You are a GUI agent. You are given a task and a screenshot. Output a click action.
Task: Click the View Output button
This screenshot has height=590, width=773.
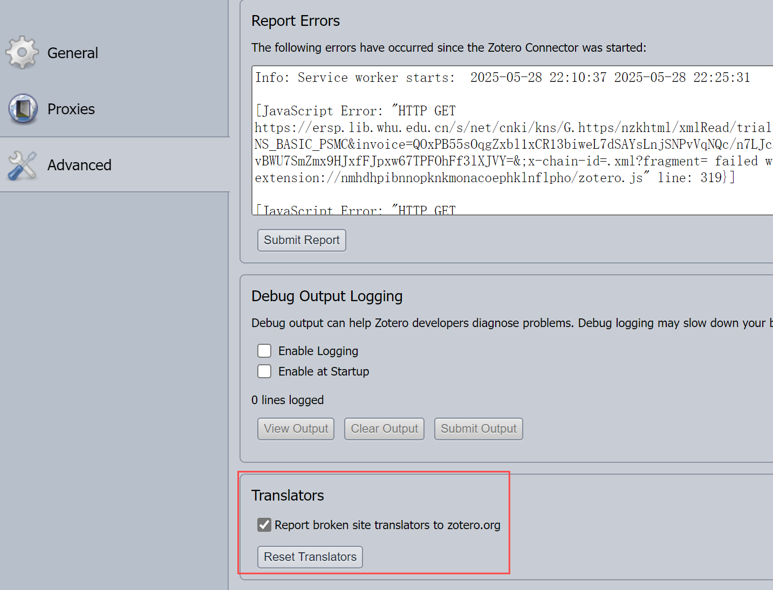click(296, 429)
